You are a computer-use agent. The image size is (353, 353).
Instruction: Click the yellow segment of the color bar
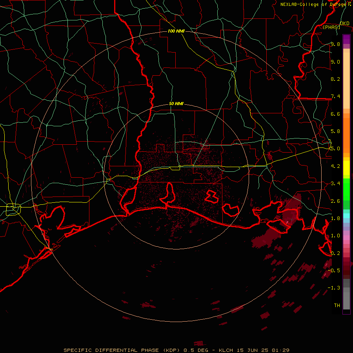point(346,168)
